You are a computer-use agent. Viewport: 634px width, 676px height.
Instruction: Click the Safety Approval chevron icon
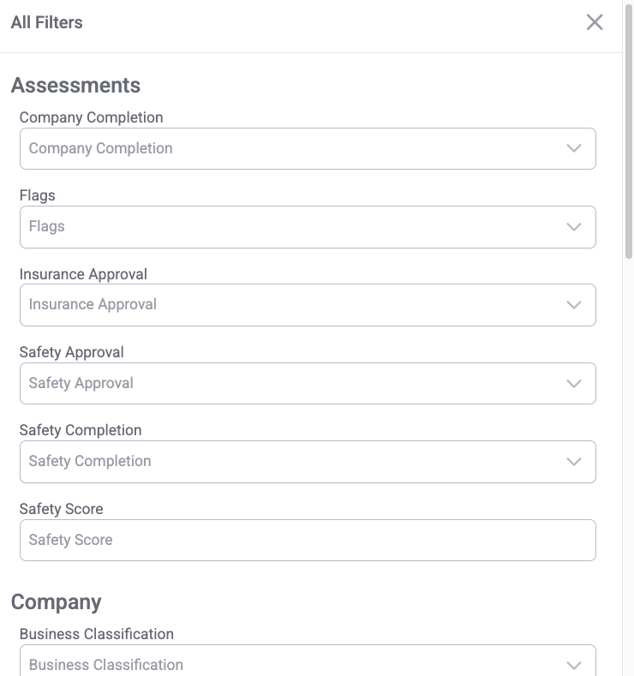(x=574, y=383)
